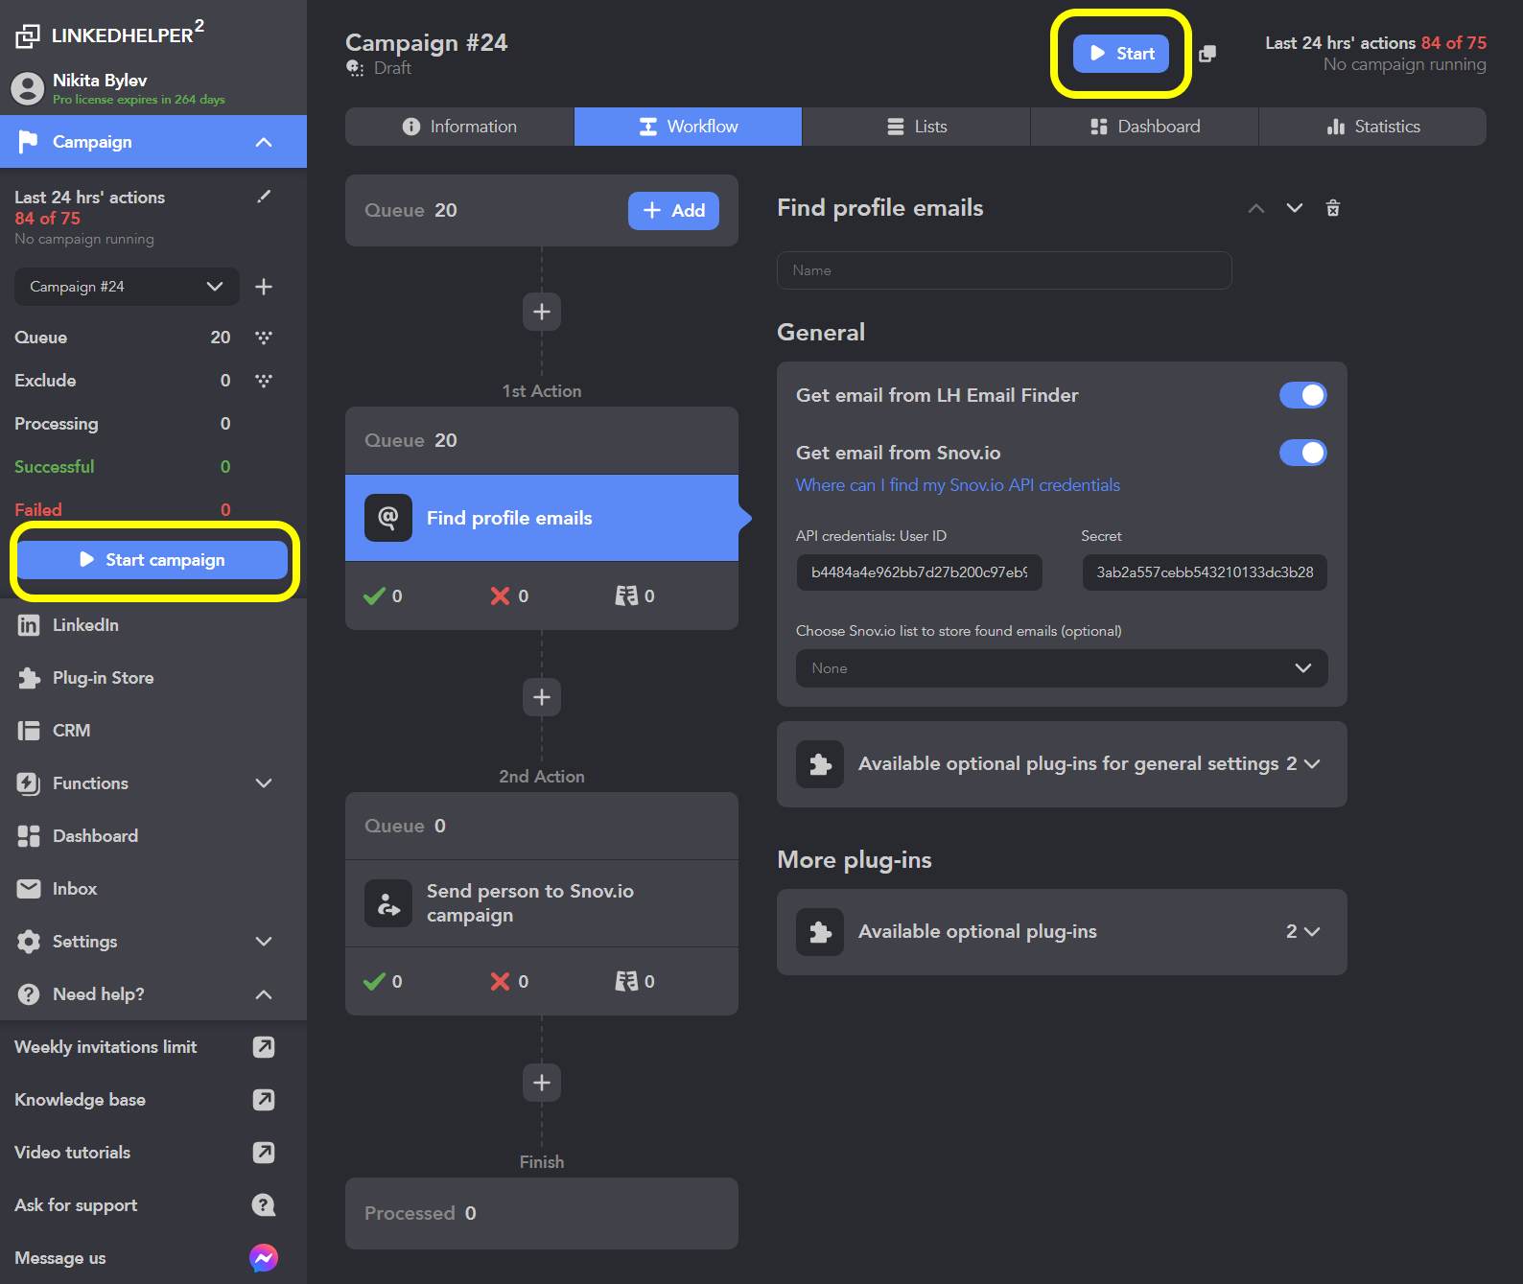Insert action before 2nd Action plus

point(542,697)
